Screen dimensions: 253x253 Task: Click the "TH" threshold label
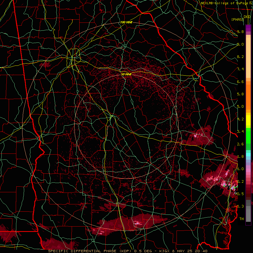(241, 219)
